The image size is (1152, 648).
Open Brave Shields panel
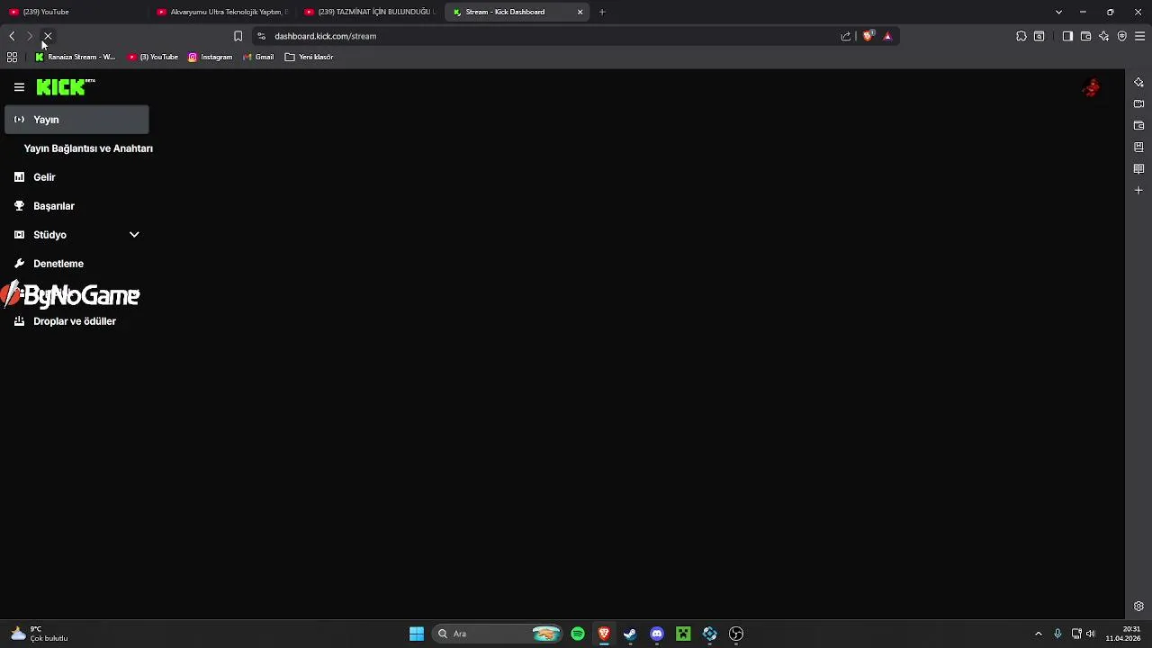[x=868, y=36]
